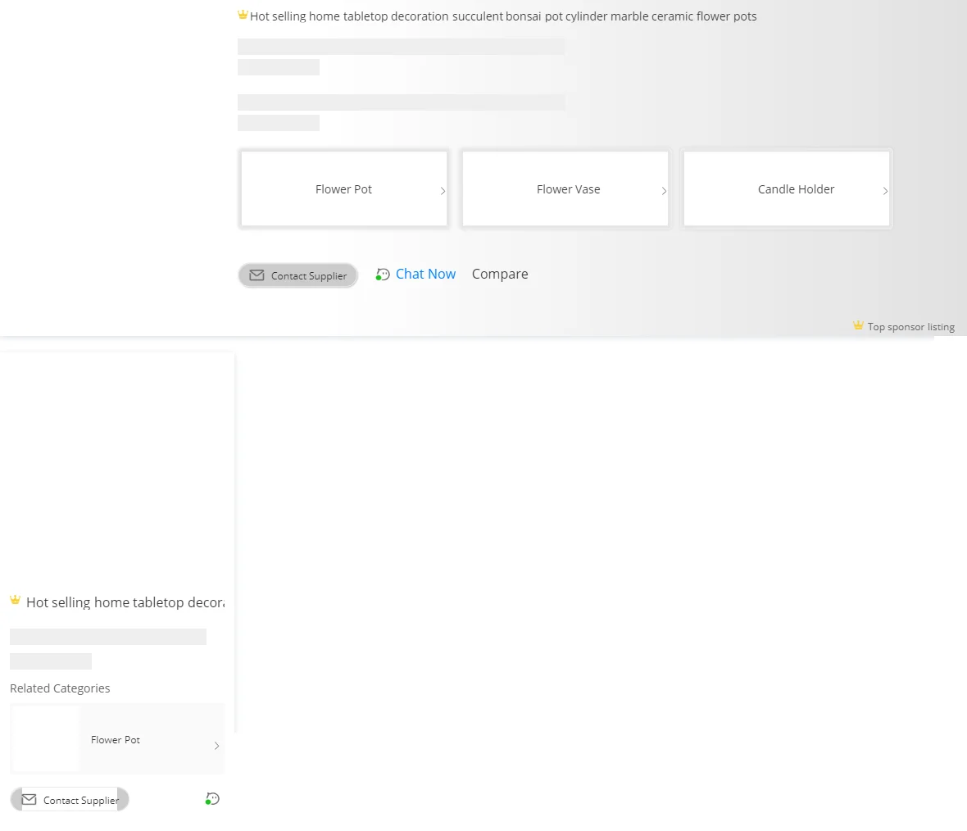Select the Flower Vase category card label
Viewport: 967px width, 831px height.
568,189
